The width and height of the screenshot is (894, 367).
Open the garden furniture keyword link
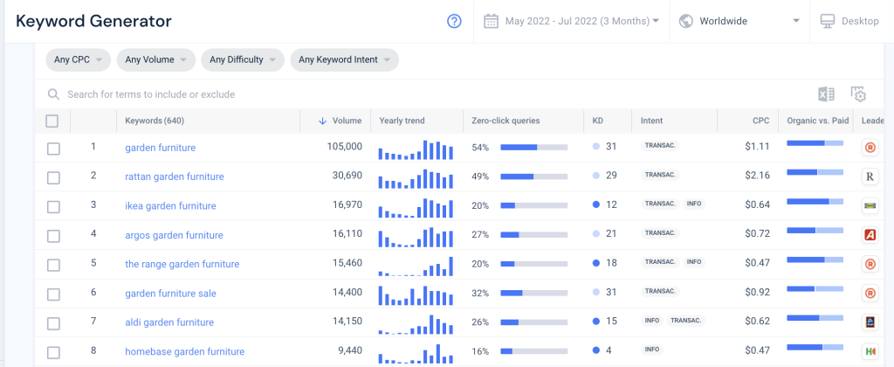click(161, 148)
